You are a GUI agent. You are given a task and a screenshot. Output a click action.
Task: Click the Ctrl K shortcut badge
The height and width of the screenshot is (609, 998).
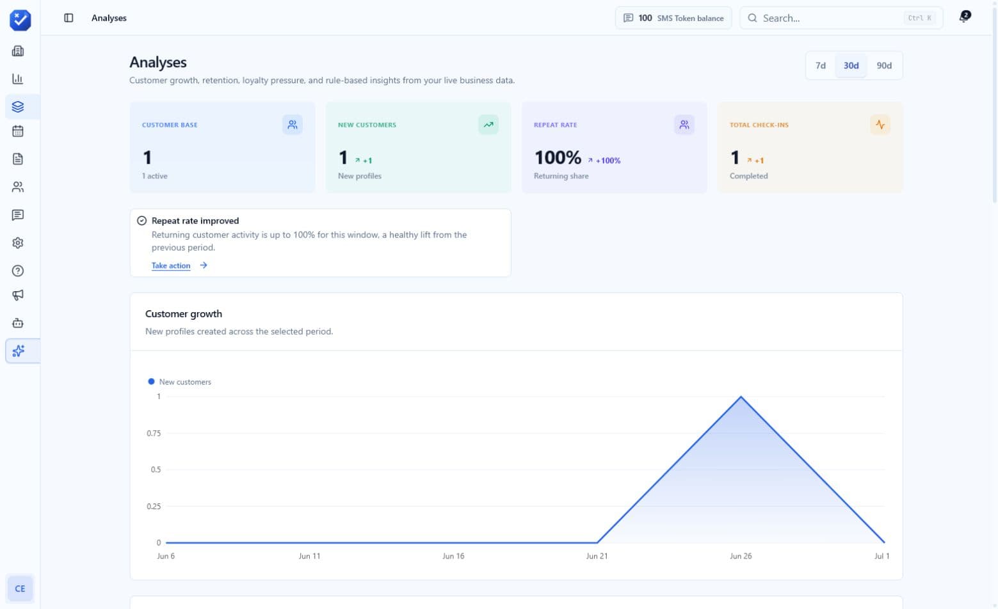click(x=920, y=18)
